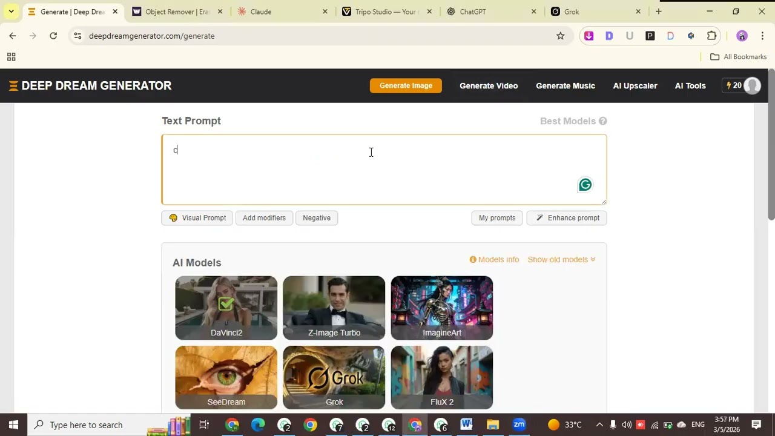
Task: Switch to the Claude tab
Action: click(x=282, y=12)
